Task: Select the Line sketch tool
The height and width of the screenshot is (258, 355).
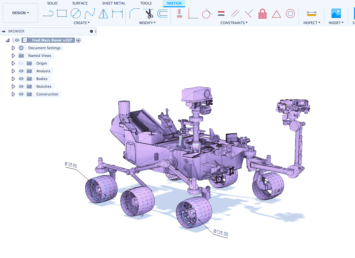Action: (x=48, y=13)
